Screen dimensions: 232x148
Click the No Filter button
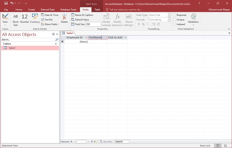click(106, 141)
